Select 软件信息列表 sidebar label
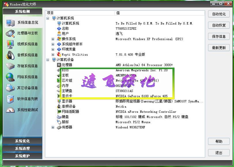Image resolution: width=234 pixels, height=167 pixels. (27, 99)
